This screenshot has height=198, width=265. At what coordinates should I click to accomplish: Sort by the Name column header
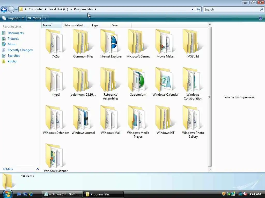pyautogui.click(x=51, y=25)
